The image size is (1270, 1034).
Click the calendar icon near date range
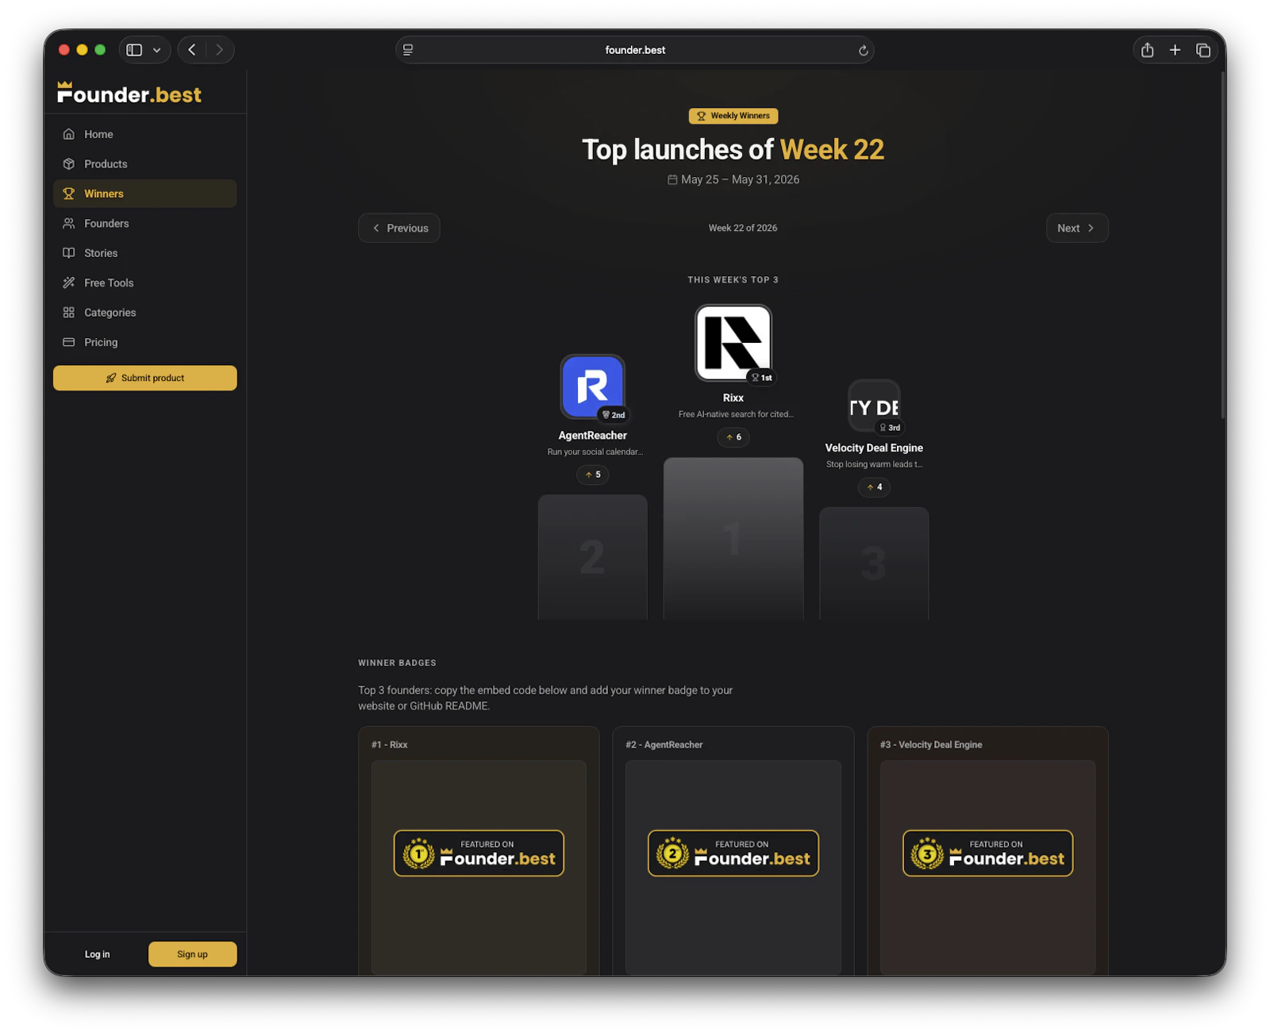(672, 180)
